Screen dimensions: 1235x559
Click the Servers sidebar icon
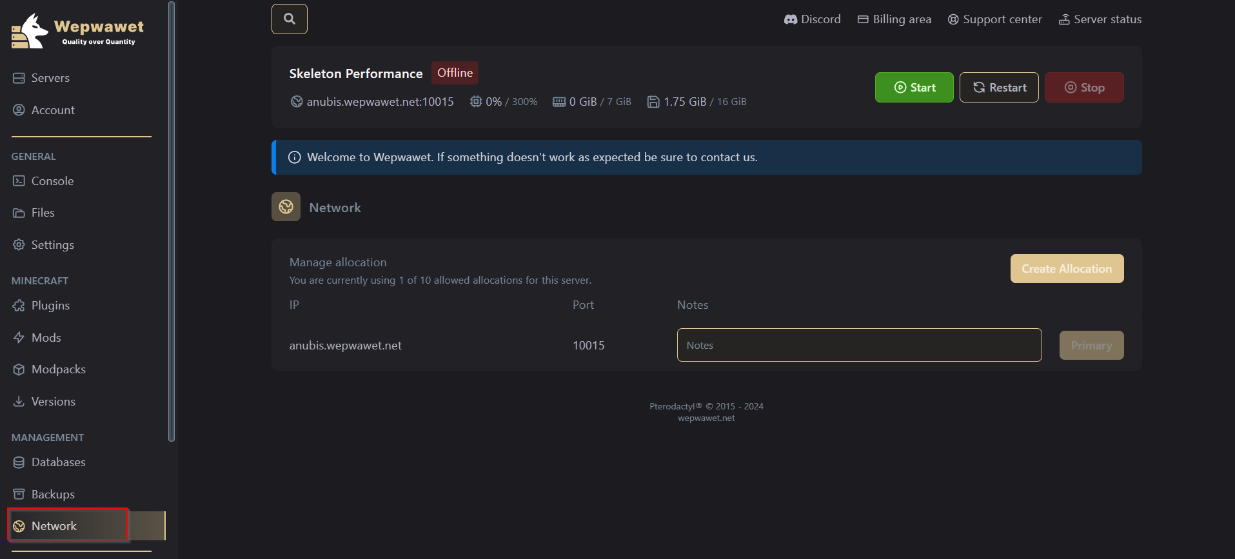tap(19, 78)
